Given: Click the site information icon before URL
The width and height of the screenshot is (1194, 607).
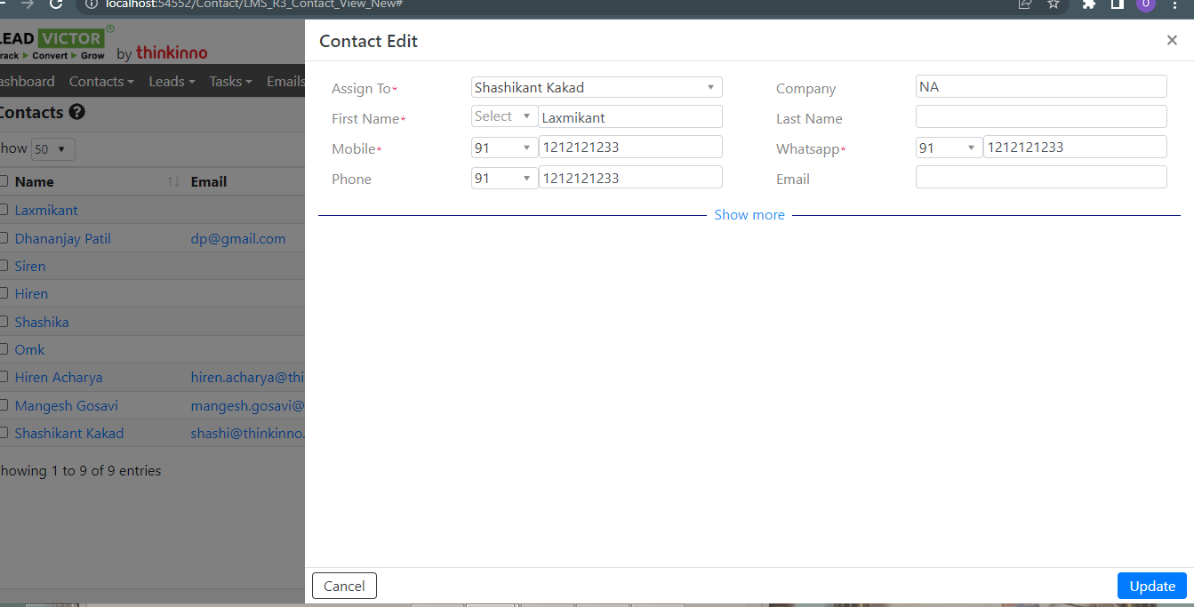Looking at the screenshot, I should pyautogui.click(x=92, y=4).
